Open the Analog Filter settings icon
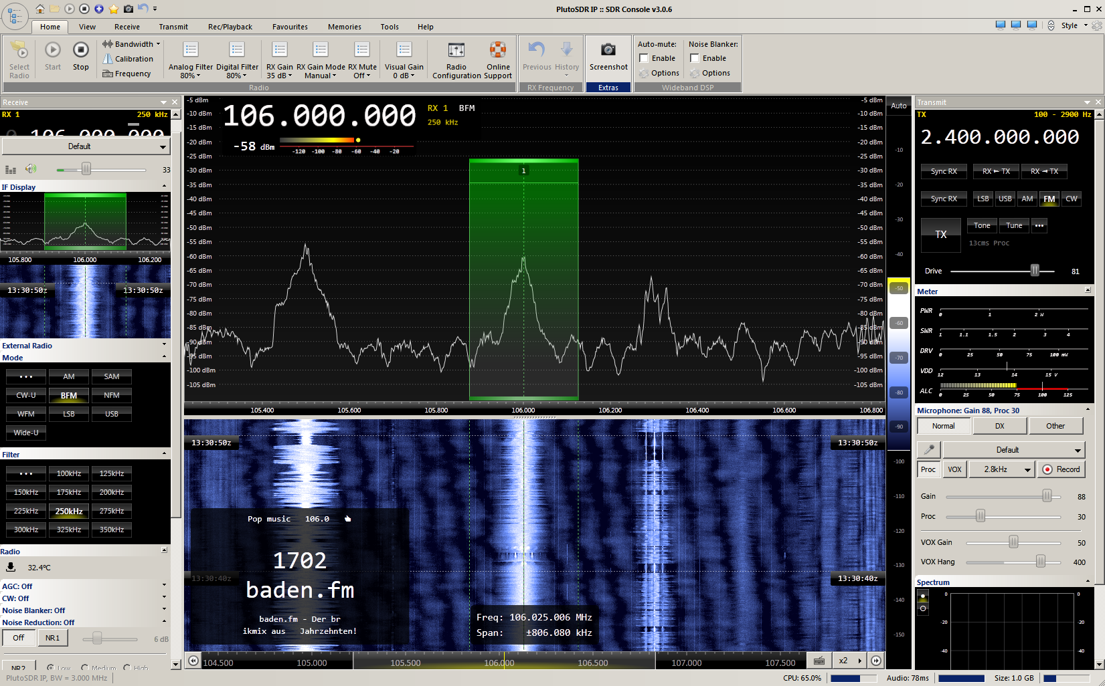This screenshot has width=1105, height=686. (x=191, y=50)
